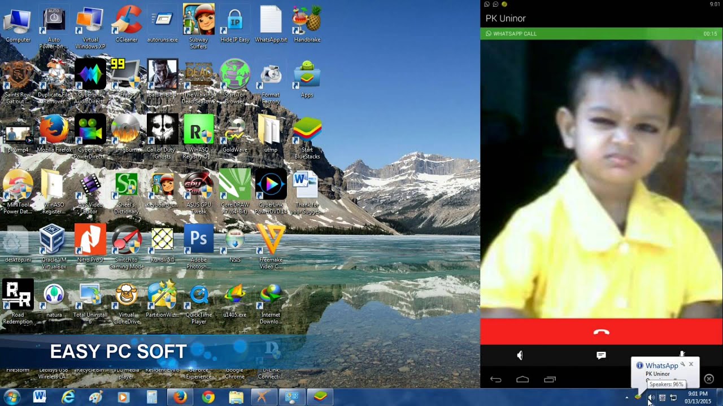Select the Nitro Pro 9 shortcut
The width and height of the screenshot is (723, 406).
tap(90, 244)
